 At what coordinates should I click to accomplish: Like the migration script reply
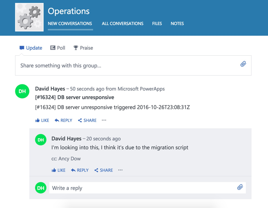[x=58, y=170]
